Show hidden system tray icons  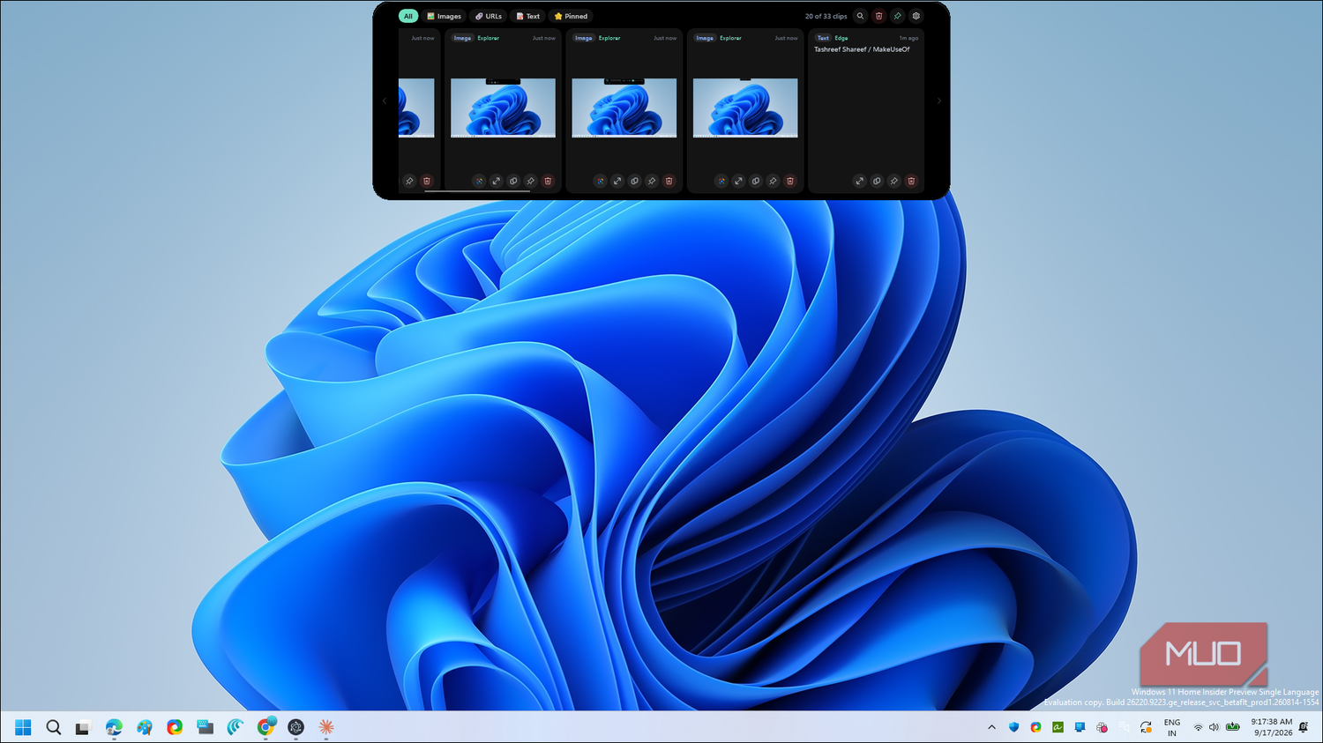coord(991,727)
